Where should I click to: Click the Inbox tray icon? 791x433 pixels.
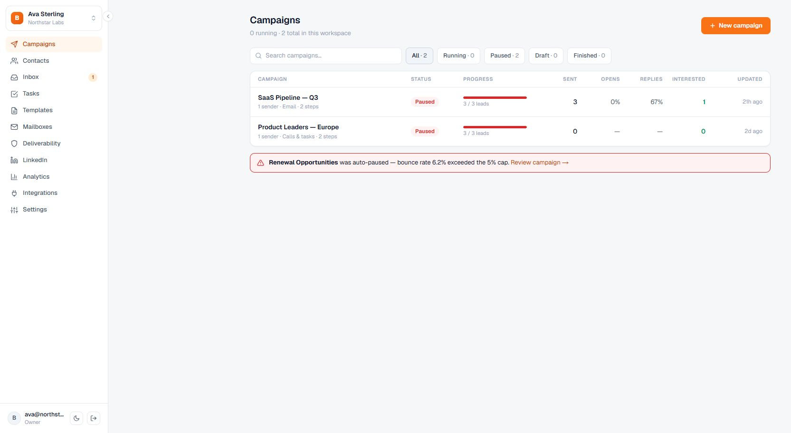point(14,77)
